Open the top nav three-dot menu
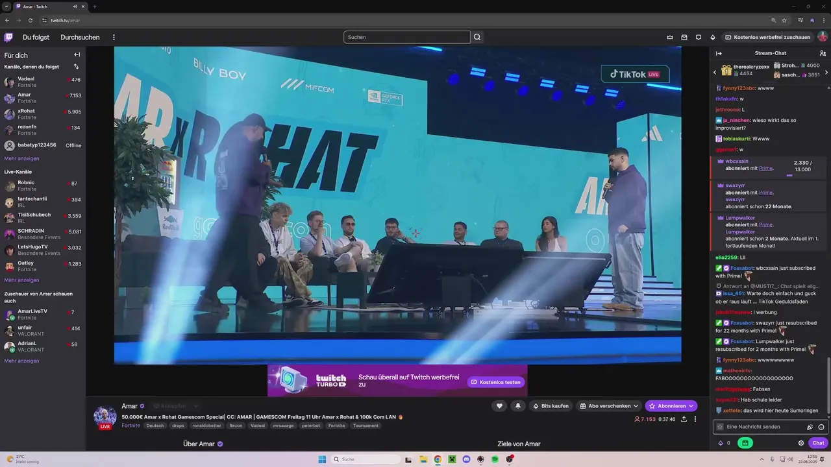 pyautogui.click(x=114, y=38)
